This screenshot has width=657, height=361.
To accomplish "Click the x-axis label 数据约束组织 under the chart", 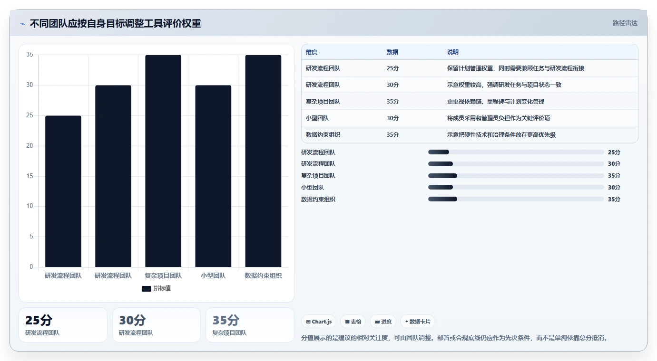I will point(263,275).
